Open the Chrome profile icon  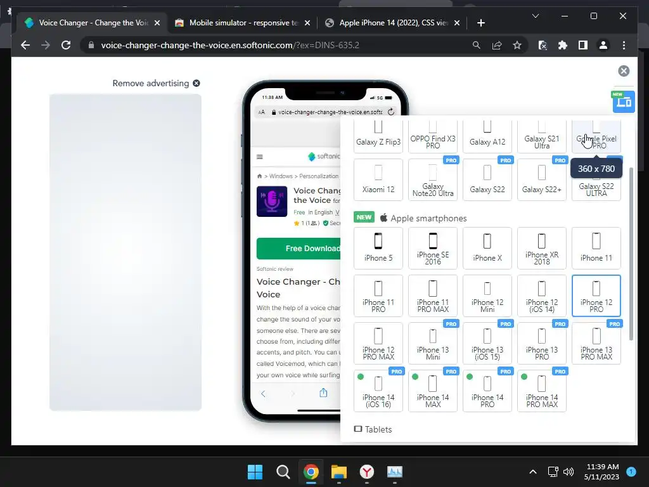603,45
